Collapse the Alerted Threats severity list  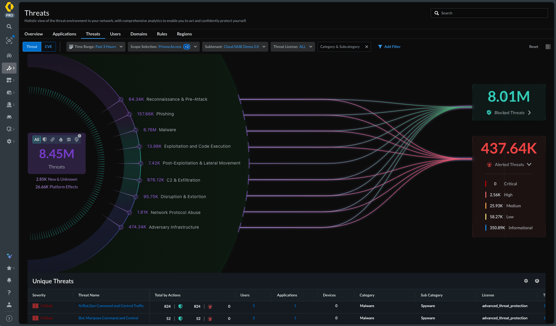point(529,165)
